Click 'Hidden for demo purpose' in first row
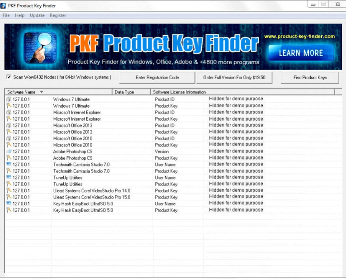The width and height of the screenshot is (346, 279). pyautogui.click(x=236, y=99)
